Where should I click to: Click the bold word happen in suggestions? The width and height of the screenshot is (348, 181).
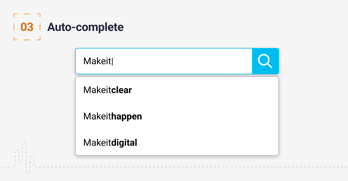[x=127, y=117]
